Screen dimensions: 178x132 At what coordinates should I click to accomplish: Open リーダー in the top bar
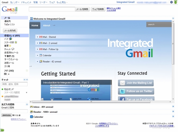pos(43,2)
